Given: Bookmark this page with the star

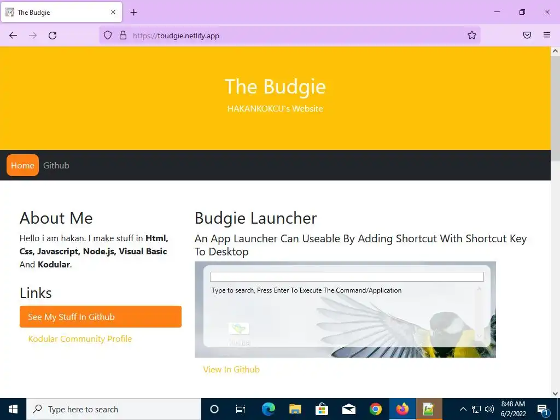Looking at the screenshot, I should point(472,35).
